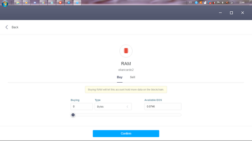This screenshot has height=141, width=252.
Task: Open Windows Explorer from taskbar
Action: [18, 3]
